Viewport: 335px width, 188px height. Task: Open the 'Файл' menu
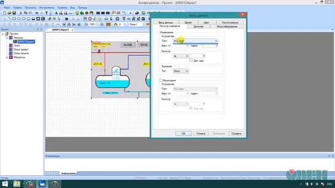7,7
